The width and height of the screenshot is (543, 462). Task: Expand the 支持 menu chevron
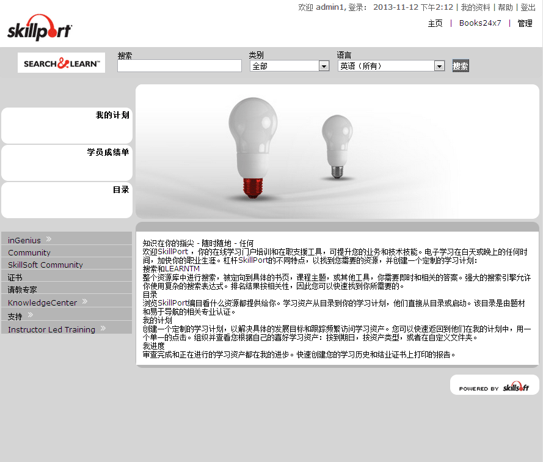pos(31,316)
